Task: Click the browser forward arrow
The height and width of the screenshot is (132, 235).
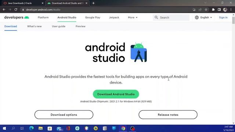Action: 10,10
